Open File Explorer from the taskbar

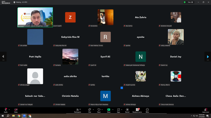(x=14, y=116)
